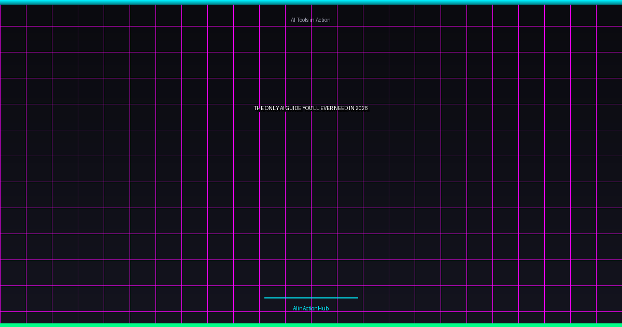Screen dimensions: 622x327
Task: Click the left end of the cyan divider
Action: [x=266, y=298]
